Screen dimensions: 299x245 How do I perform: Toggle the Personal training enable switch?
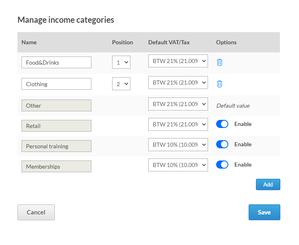pyautogui.click(x=222, y=144)
